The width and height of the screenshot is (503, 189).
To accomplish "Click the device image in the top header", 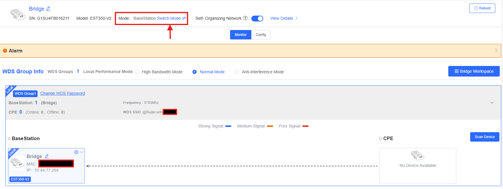I will [18, 14].
